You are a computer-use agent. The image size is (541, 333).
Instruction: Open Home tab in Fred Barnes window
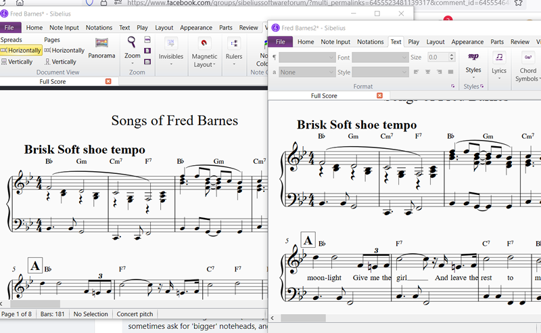[34, 28]
